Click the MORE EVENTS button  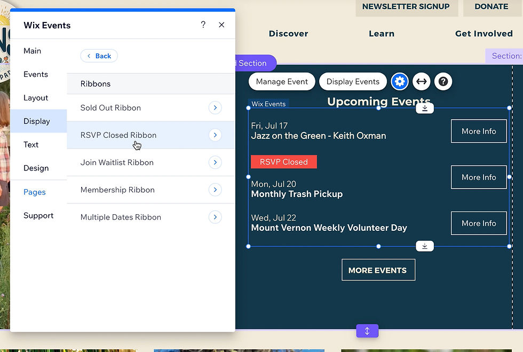click(378, 270)
